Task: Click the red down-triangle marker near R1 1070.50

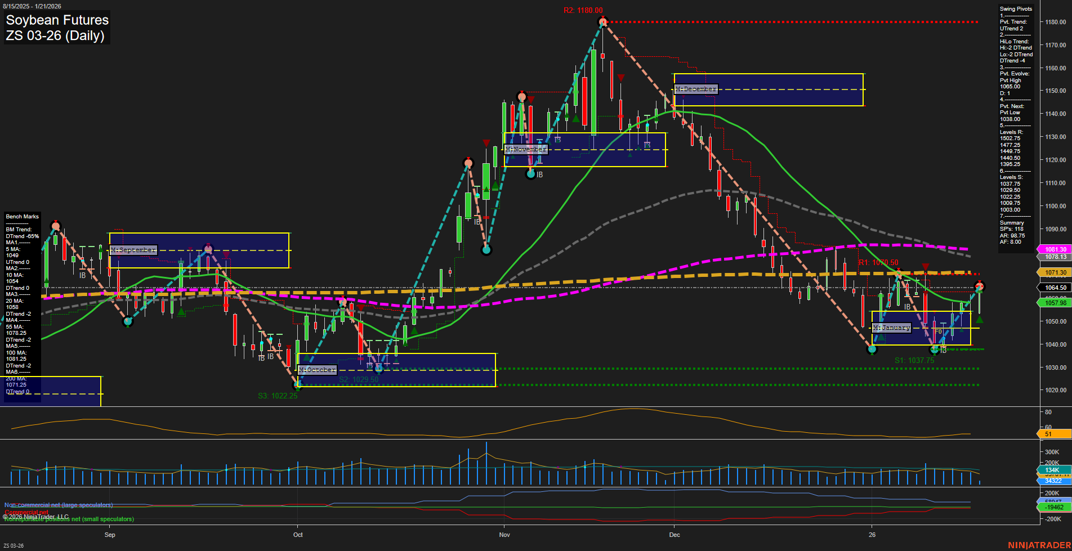Action: (926, 265)
